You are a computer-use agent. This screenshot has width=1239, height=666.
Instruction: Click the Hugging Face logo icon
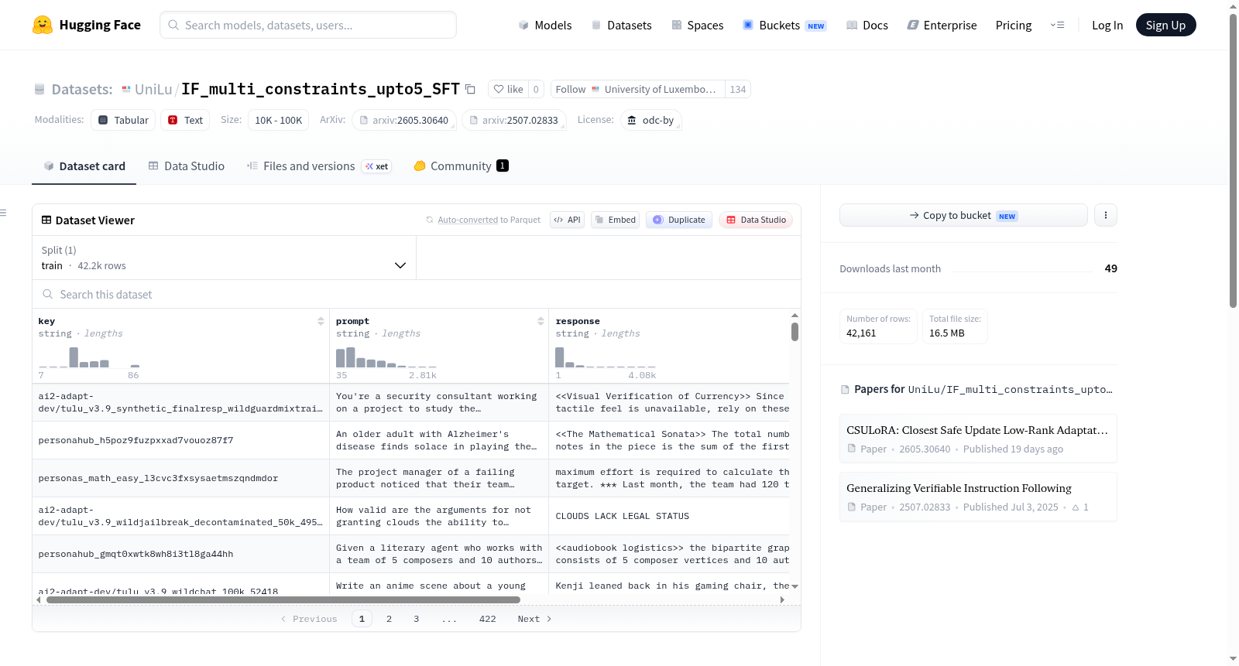[x=43, y=25]
